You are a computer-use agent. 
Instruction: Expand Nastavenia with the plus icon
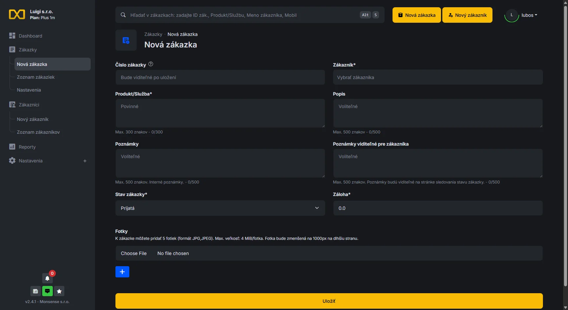tap(85, 161)
